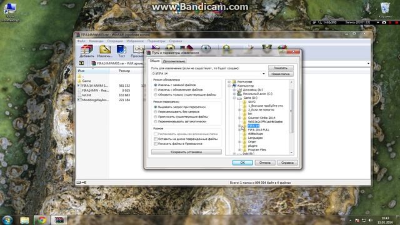Open the Избранное menu in WinRAR
Viewport: 400px width, 225px height.
pyautogui.click(x=135, y=41)
